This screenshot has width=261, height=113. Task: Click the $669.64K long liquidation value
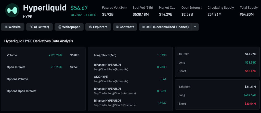coord(250,95)
